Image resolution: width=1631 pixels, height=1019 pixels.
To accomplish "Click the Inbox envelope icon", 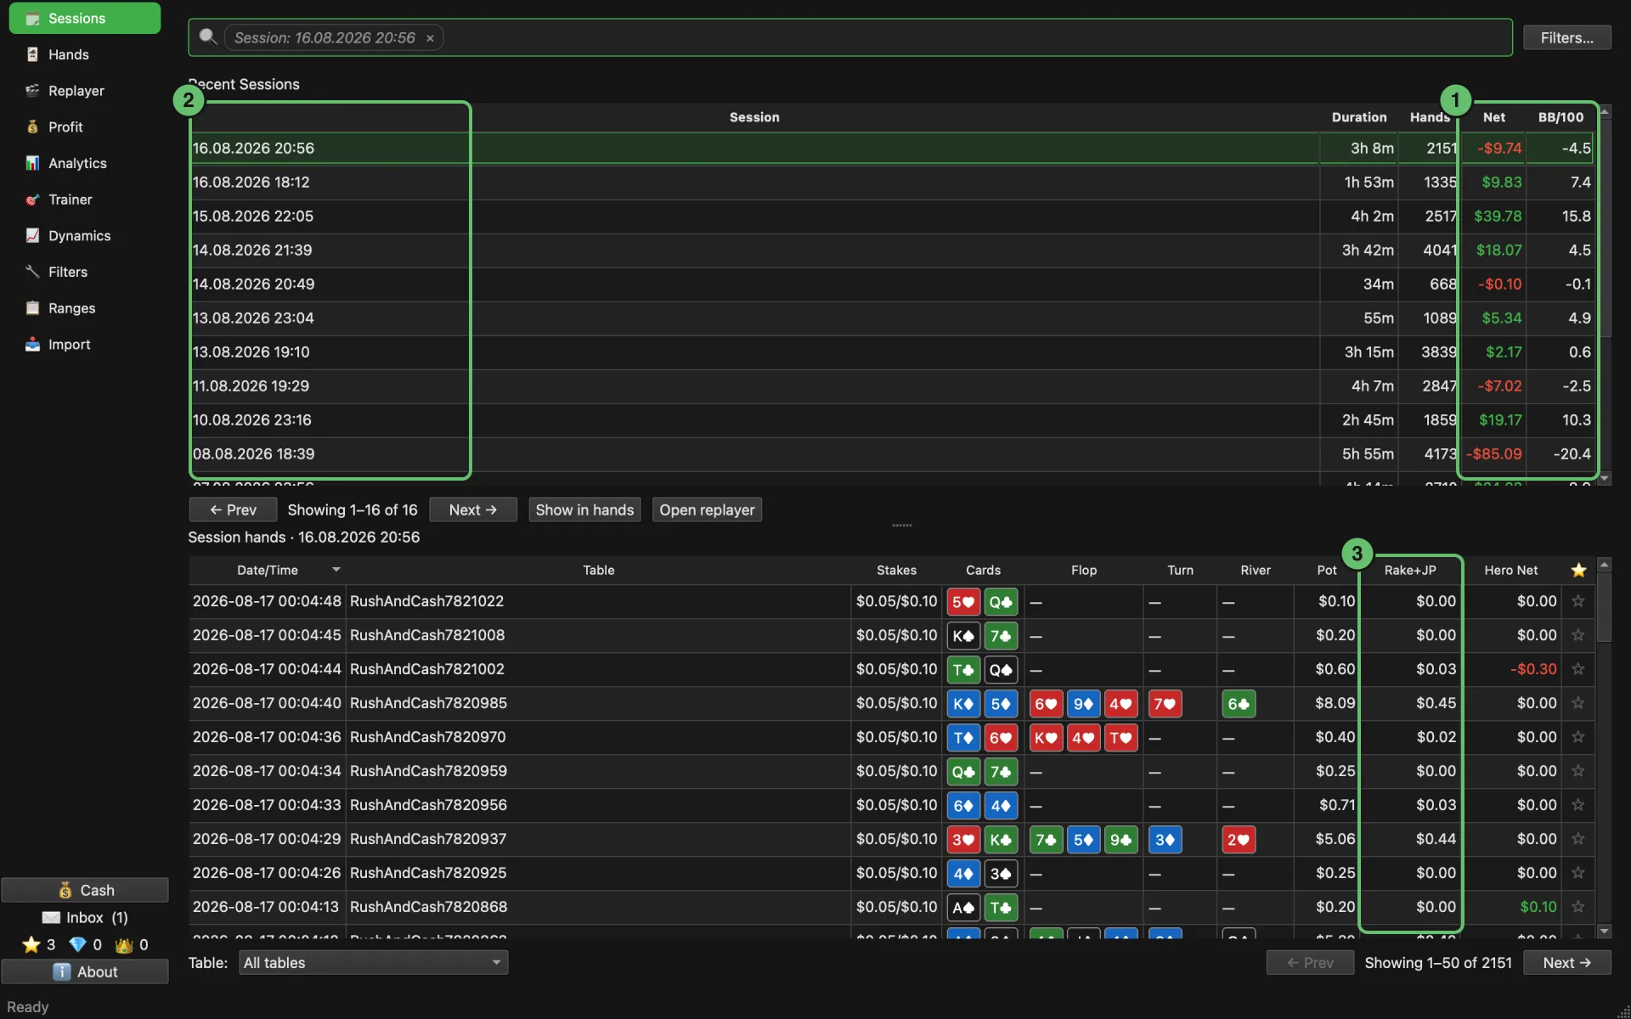I will [x=51, y=917].
